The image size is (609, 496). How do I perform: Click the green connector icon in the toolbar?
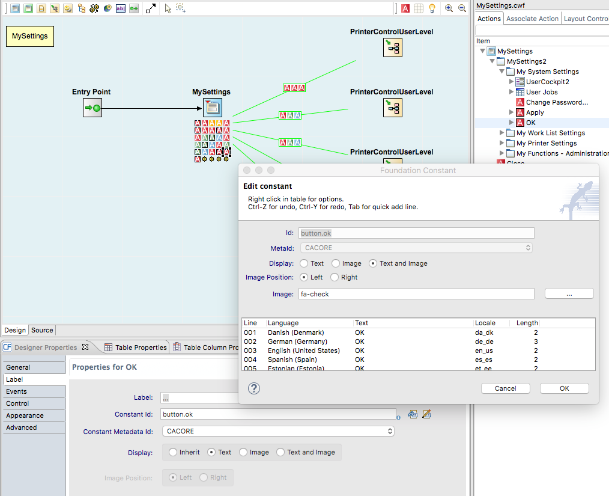coord(134,8)
